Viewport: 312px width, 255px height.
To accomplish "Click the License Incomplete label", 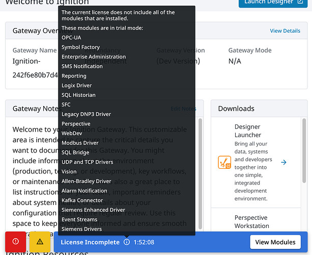I will tap(90, 242).
